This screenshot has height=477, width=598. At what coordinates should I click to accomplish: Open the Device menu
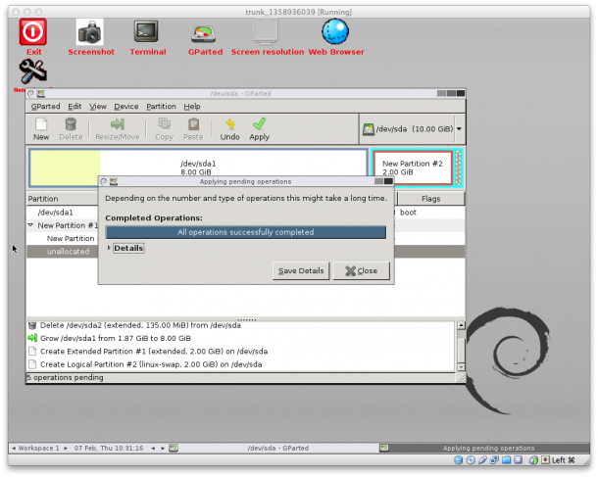point(126,107)
